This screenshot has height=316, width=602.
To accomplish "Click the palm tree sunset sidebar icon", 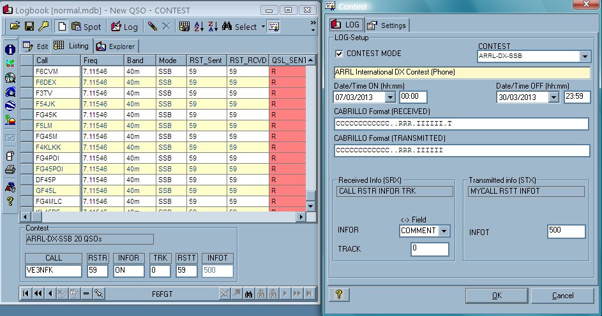I will tap(10, 120).
